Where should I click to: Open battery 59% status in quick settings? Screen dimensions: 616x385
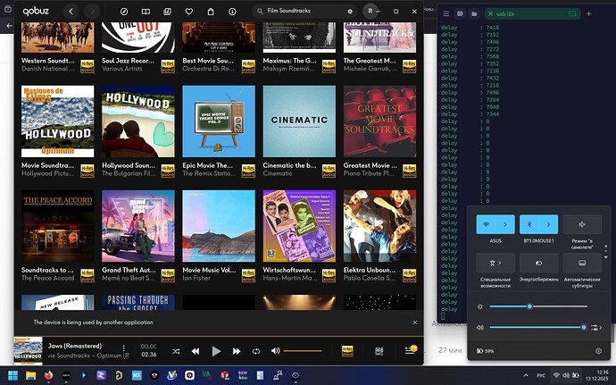(x=485, y=351)
